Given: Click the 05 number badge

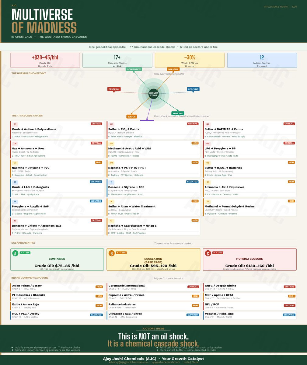Looking at the screenshot, I should (111, 143).
